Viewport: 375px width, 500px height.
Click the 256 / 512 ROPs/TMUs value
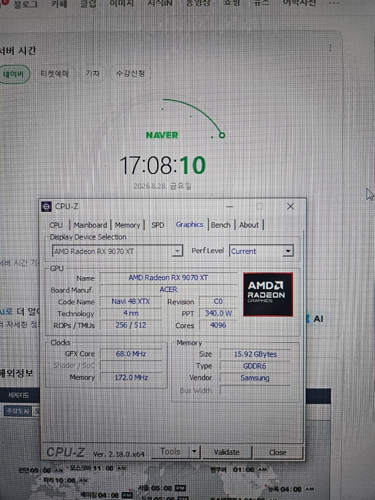click(x=130, y=325)
